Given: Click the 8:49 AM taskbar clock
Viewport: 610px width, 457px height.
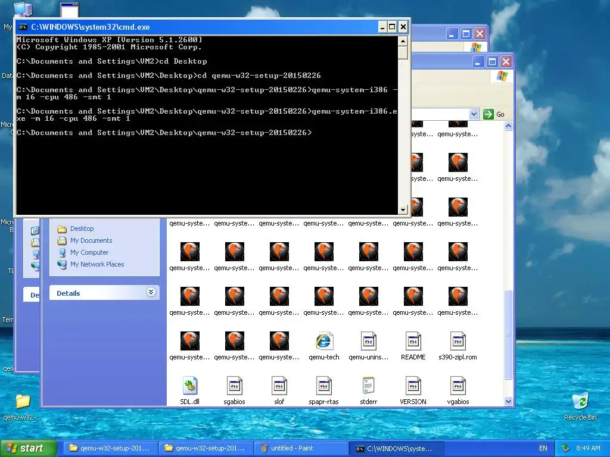Looking at the screenshot, I should (588, 448).
